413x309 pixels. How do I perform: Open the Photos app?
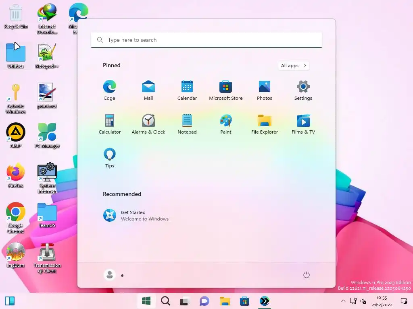[x=265, y=90]
